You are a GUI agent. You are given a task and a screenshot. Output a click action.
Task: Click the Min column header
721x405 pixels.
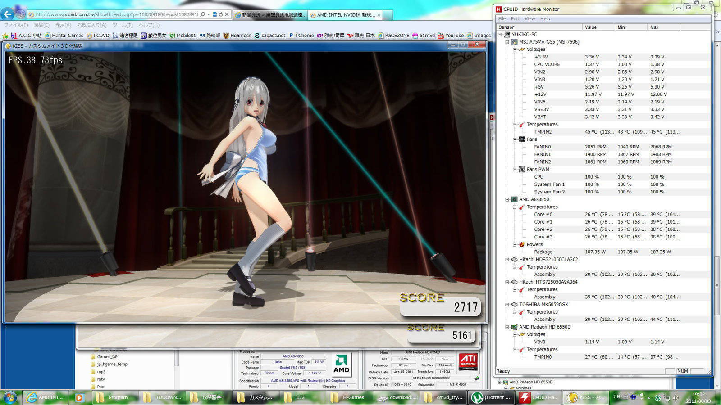pyautogui.click(x=631, y=27)
